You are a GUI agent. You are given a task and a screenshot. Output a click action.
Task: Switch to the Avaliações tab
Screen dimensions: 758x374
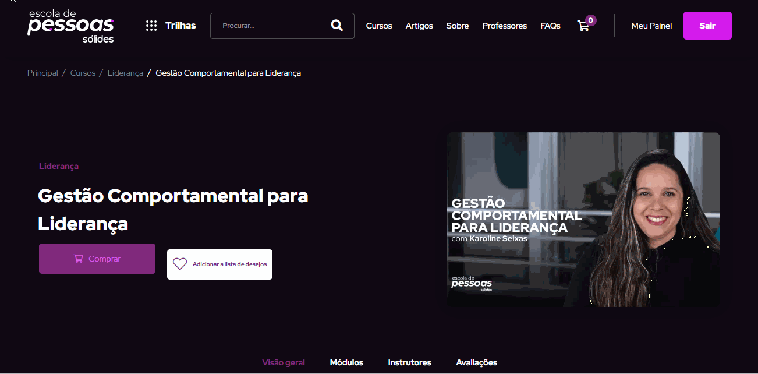[x=477, y=362]
